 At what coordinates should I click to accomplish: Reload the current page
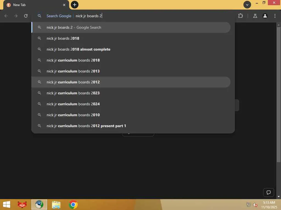coord(26,16)
